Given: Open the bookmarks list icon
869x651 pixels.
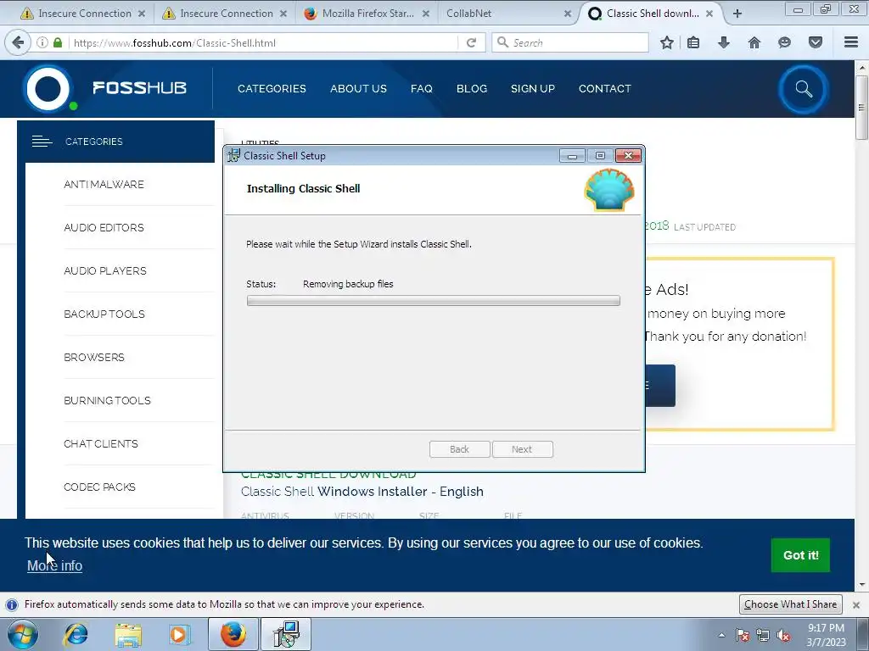Looking at the screenshot, I should [693, 42].
